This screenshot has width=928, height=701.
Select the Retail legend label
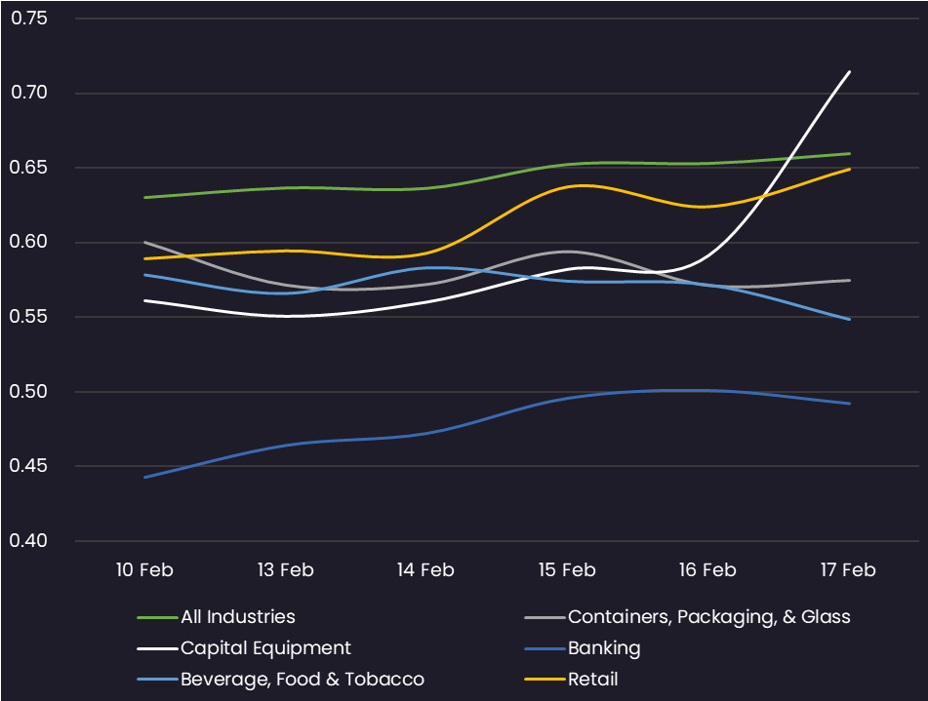[x=593, y=680]
